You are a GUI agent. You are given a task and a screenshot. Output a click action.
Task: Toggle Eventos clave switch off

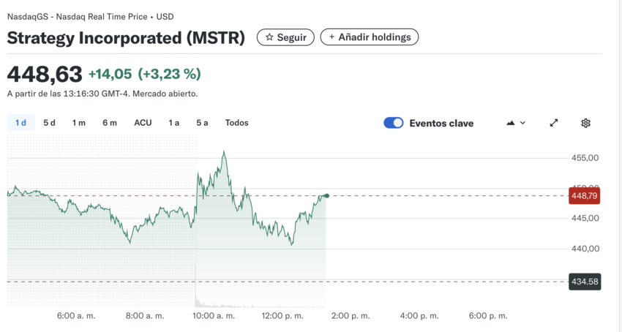pos(394,123)
